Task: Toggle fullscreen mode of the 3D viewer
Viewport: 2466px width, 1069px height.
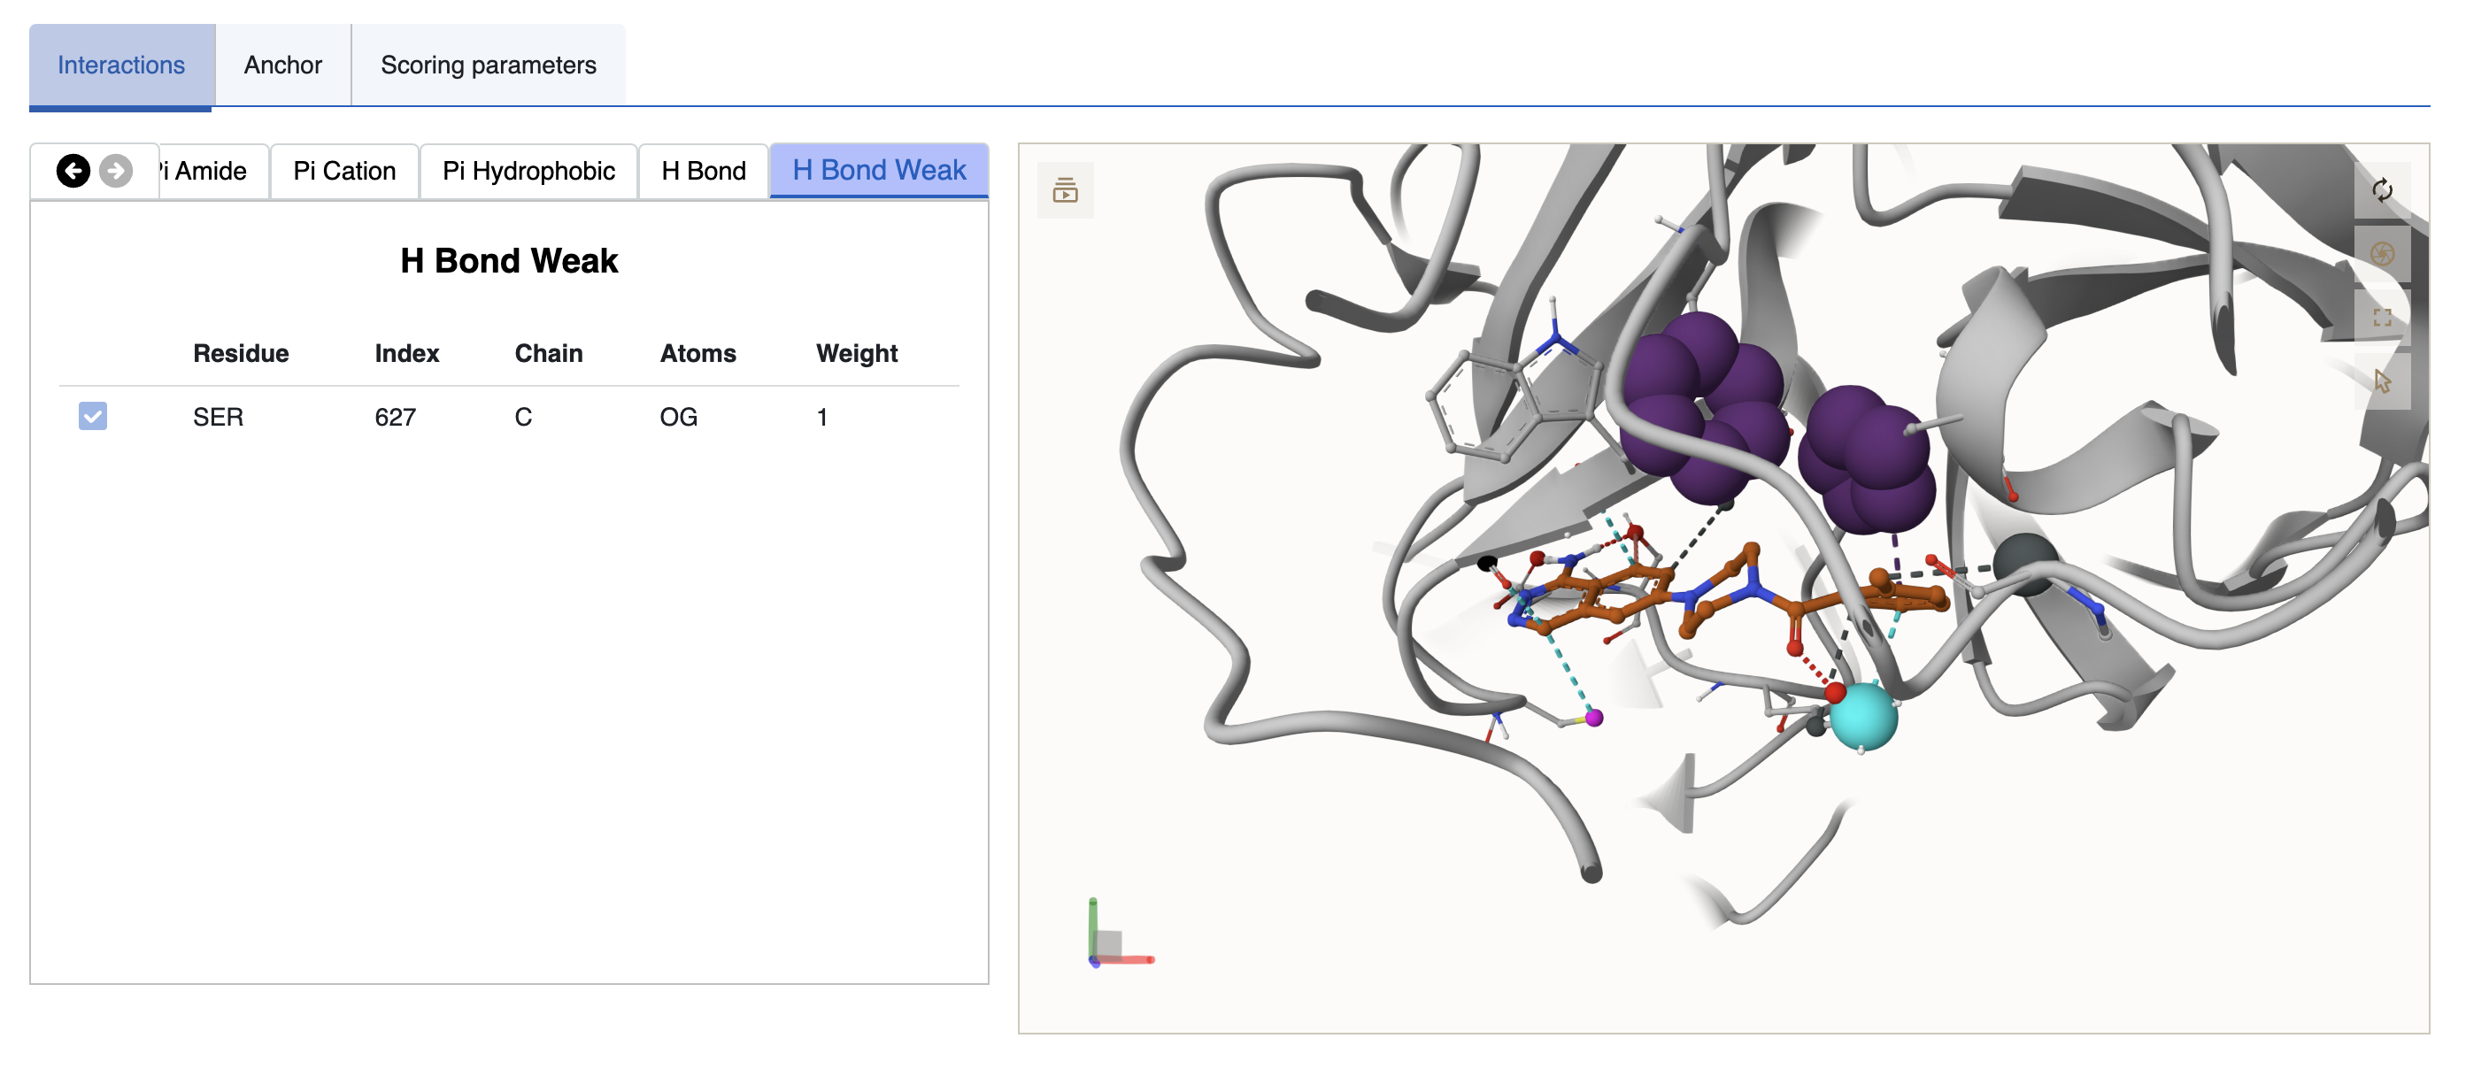Action: 2381,317
